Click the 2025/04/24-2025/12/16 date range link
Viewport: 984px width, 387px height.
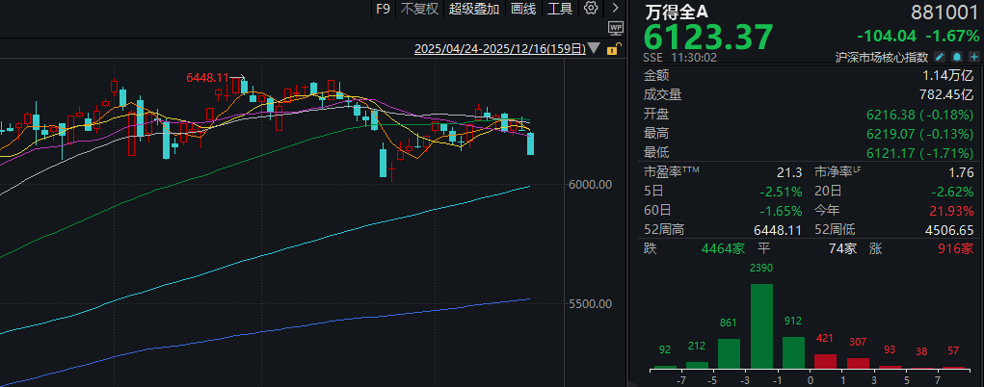(x=499, y=48)
